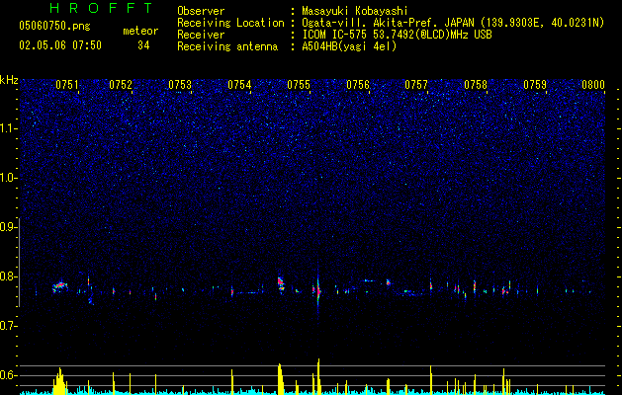
Task: Click the Receiving Location label
Action: tap(230, 24)
